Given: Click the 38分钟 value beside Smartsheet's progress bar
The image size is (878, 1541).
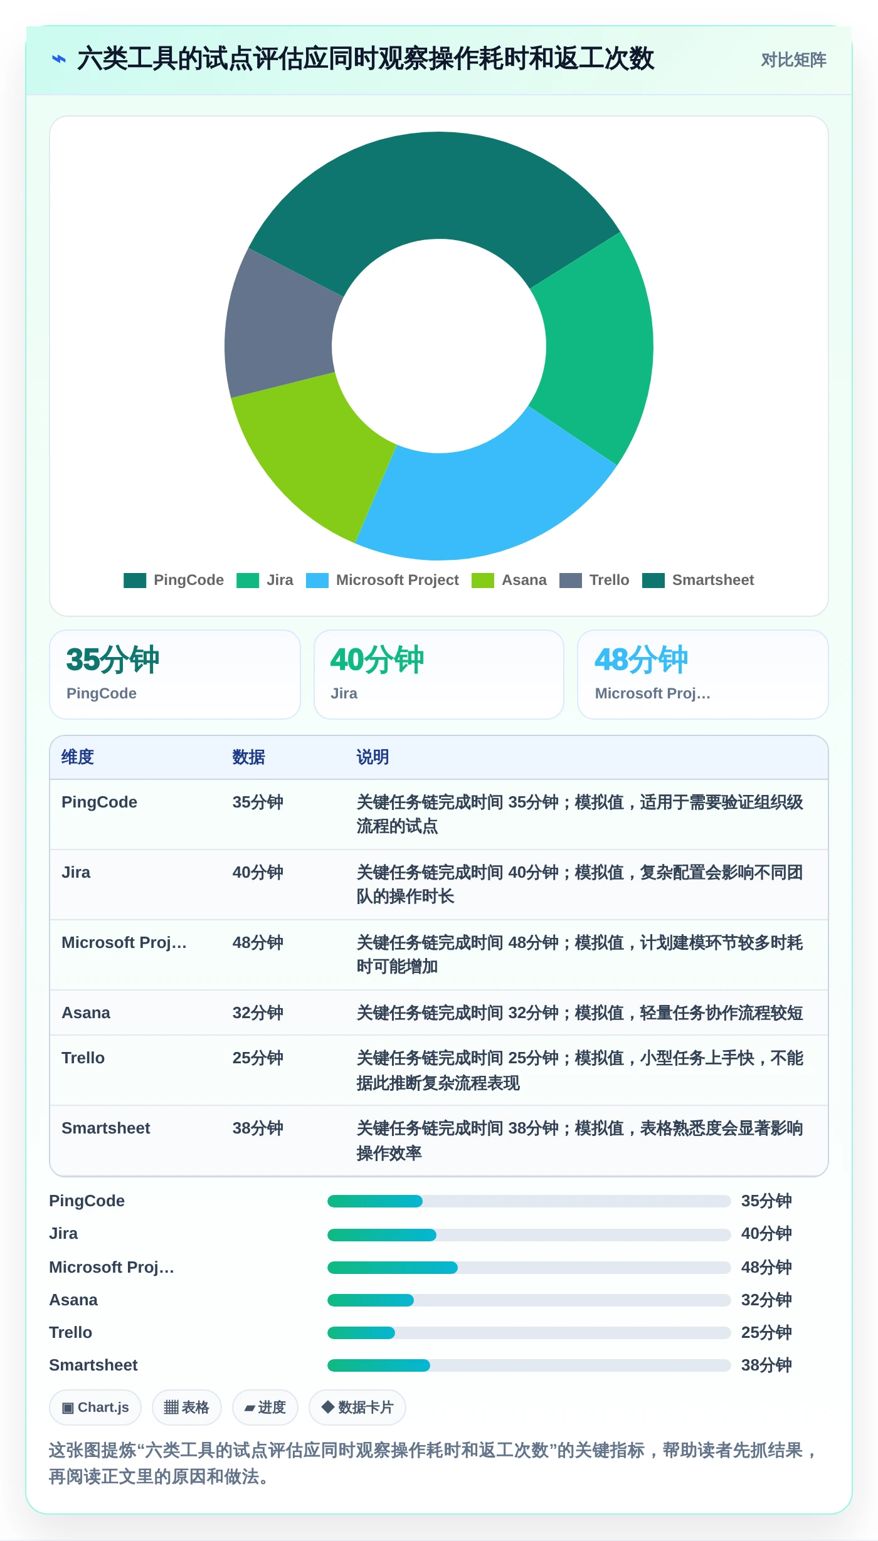Looking at the screenshot, I should click(766, 1365).
